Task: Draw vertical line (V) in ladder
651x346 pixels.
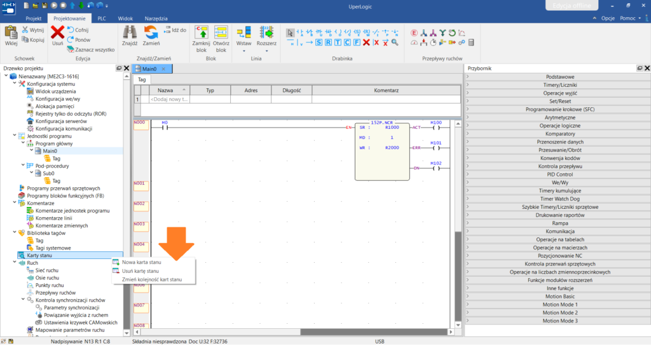Action: pyautogui.click(x=299, y=43)
